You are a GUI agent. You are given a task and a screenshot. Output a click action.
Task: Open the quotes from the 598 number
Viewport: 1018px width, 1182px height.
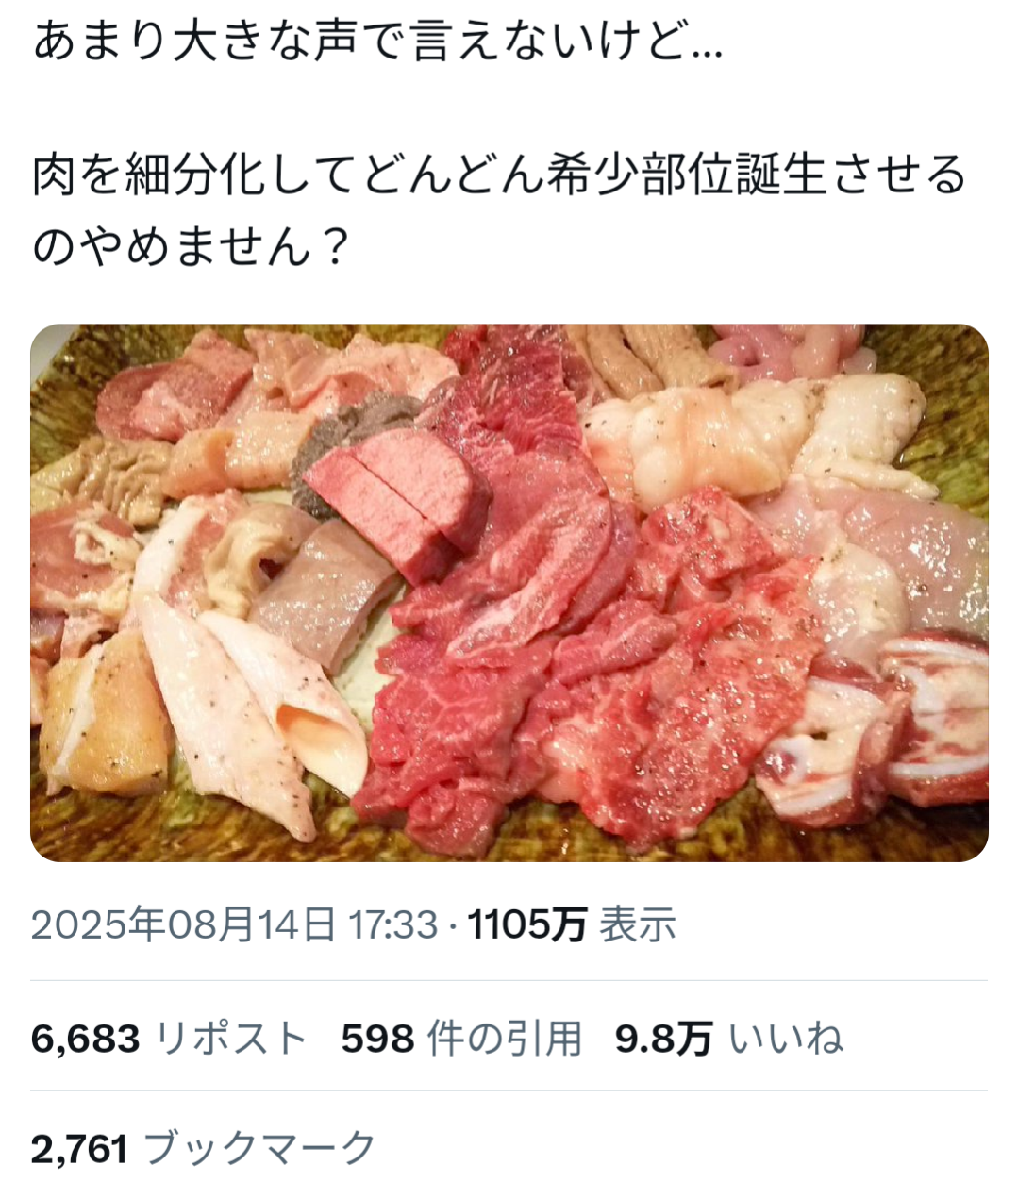click(x=377, y=1040)
